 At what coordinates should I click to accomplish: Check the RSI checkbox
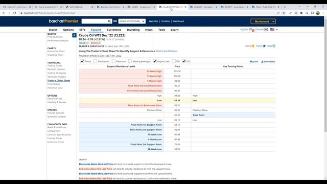(174, 61)
